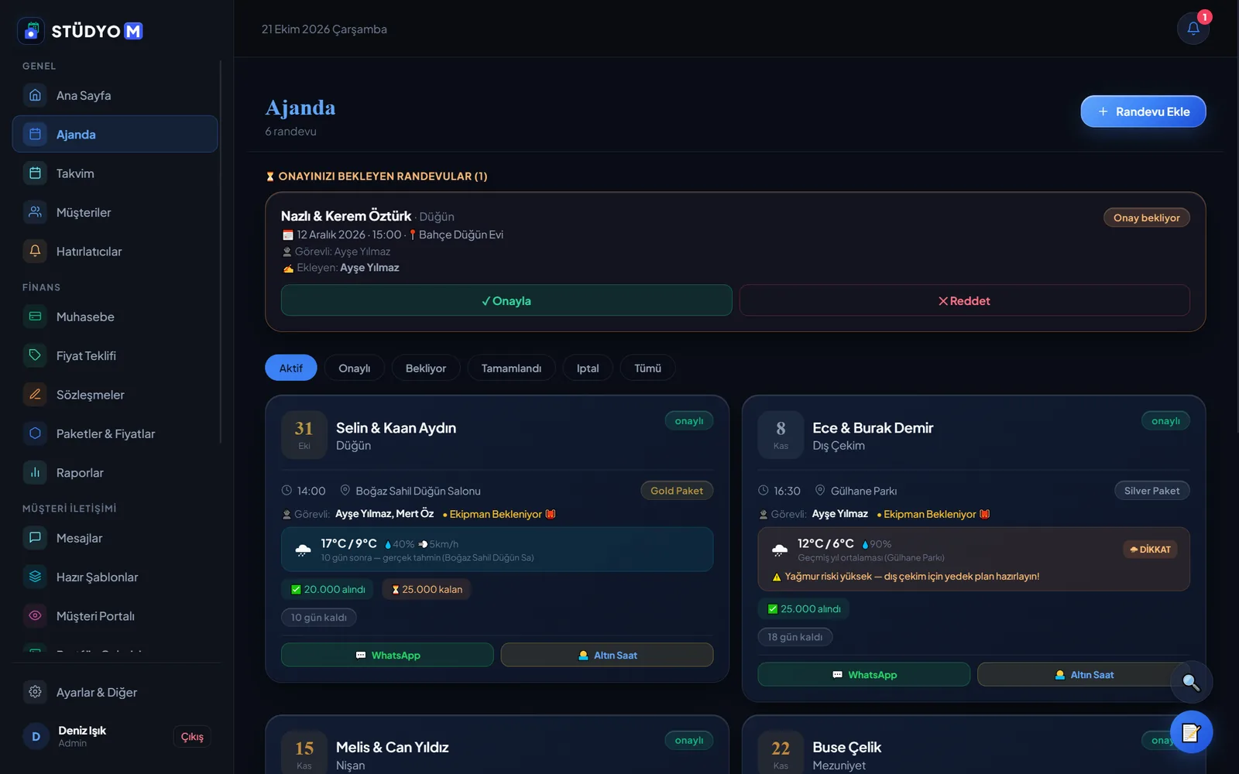
Task: Select the Aktif filter tab
Action: click(x=291, y=368)
